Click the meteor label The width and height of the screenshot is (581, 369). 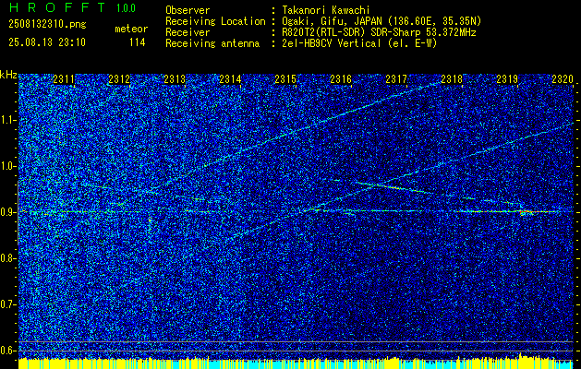pos(131,29)
